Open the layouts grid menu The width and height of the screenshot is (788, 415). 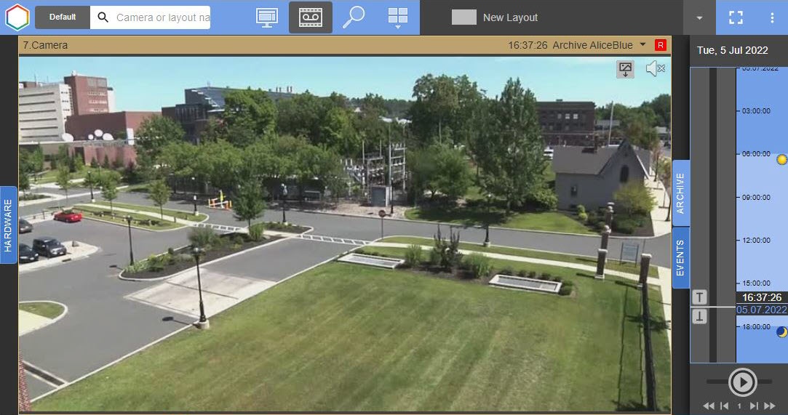click(398, 17)
